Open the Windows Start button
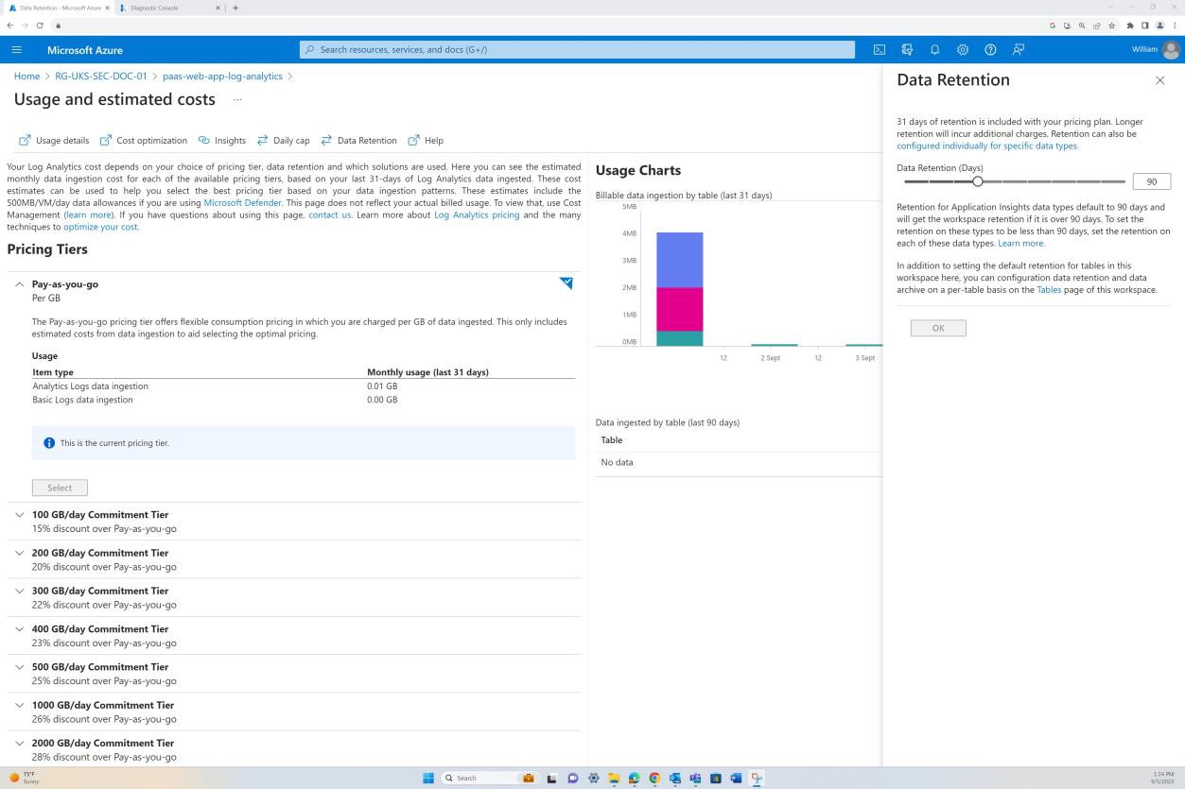 pyautogui.click(x=428, y=778)
